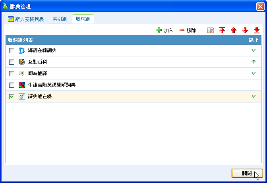
Task: Select the 海詞在線詞典 row text
Action: [42, 50]
